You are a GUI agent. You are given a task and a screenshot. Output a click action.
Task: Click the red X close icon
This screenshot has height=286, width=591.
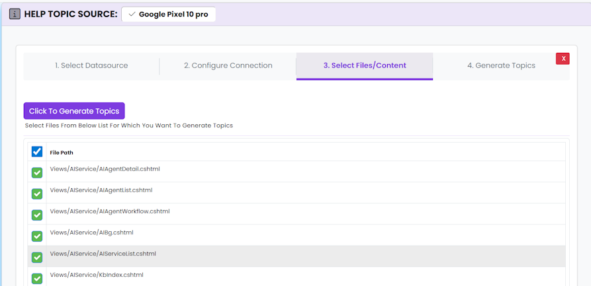click(x=563, y=59)
